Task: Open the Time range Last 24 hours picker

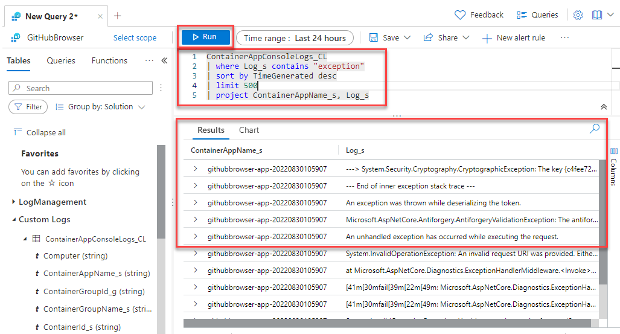Action: coord(295,37)
